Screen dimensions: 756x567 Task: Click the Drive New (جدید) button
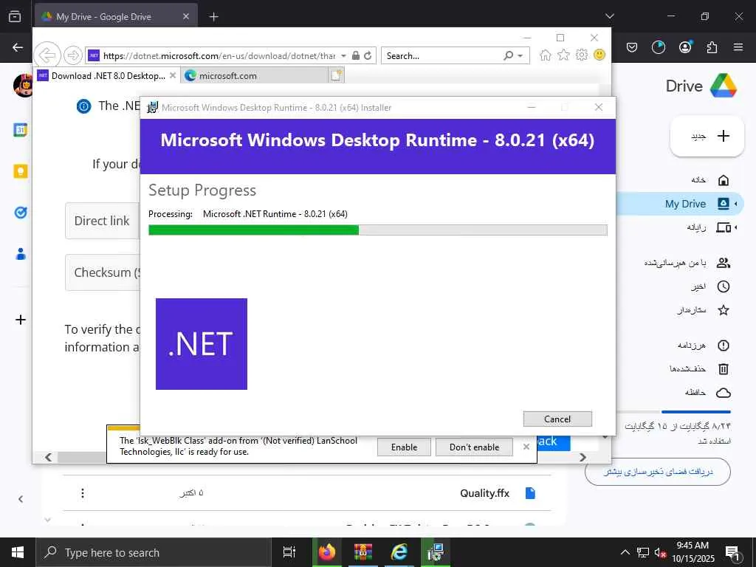707,137
